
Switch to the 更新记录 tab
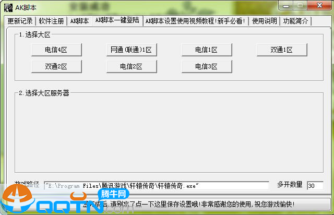click(20, 21)
